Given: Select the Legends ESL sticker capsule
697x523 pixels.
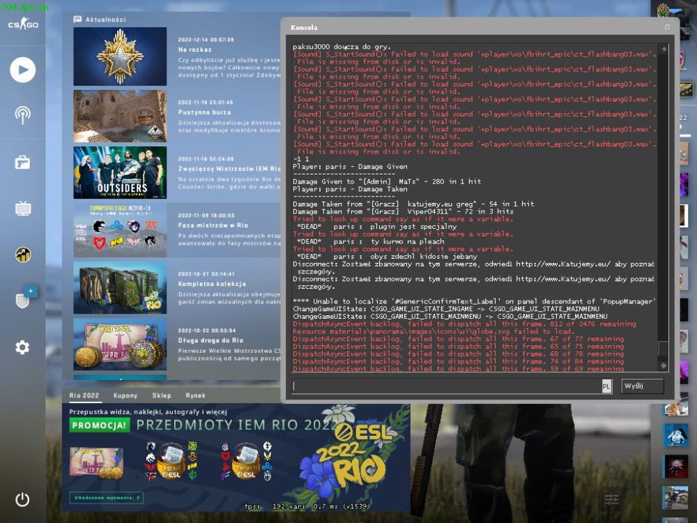Looking at the screenshot, I should coord(171,462).
